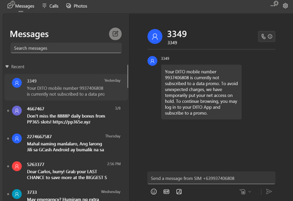
Task: Open the GIF picker
Action: click(x=166, y=192)
